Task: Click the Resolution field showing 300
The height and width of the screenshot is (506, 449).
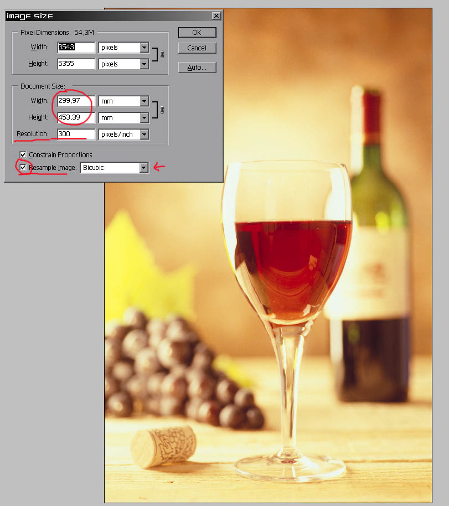Action: (x=76, y=134)
